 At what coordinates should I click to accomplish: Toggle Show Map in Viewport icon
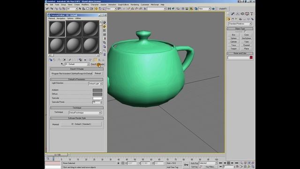(x=90, y=60)
